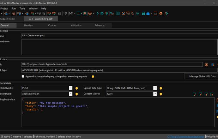
Task: Open the Run menu
Action: 13,8
